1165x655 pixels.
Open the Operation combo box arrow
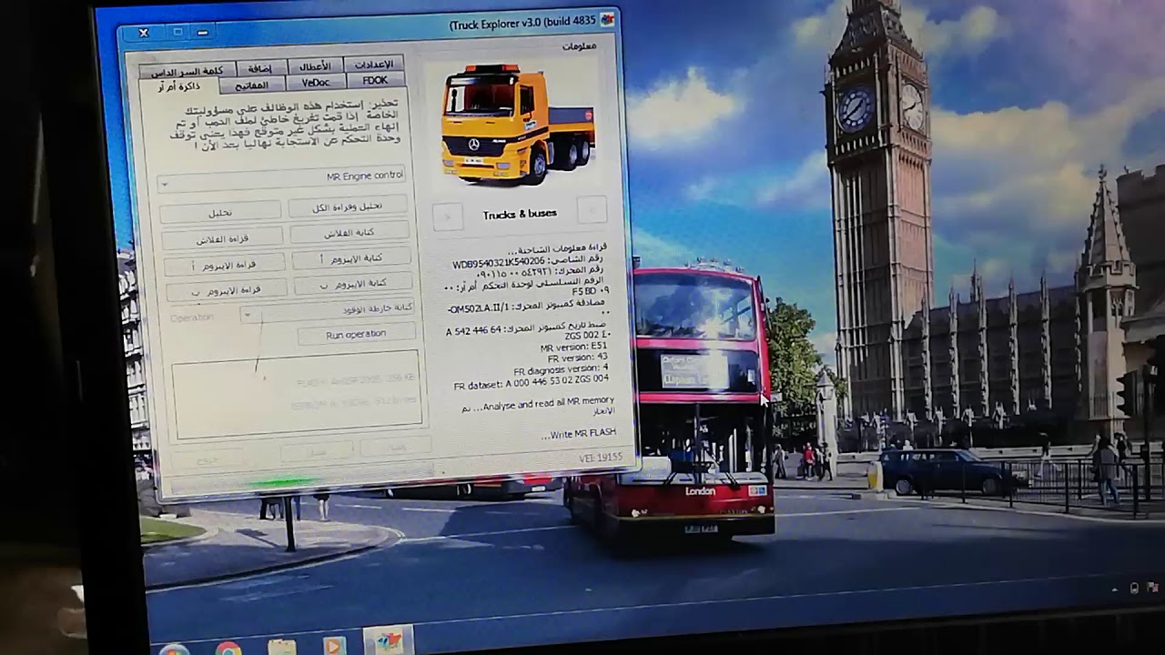(x=247, y=315)
